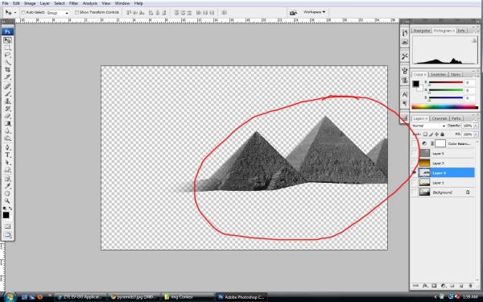This screenshot has height=302, width=483.
Task: Select the Crop tool
Action: (x=7, y=70)
